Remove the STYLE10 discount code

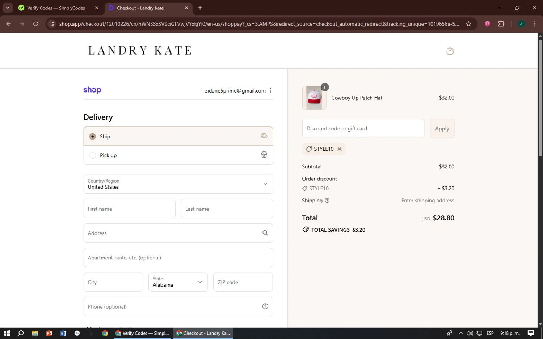pyautogui.click(x=340, y=149)
